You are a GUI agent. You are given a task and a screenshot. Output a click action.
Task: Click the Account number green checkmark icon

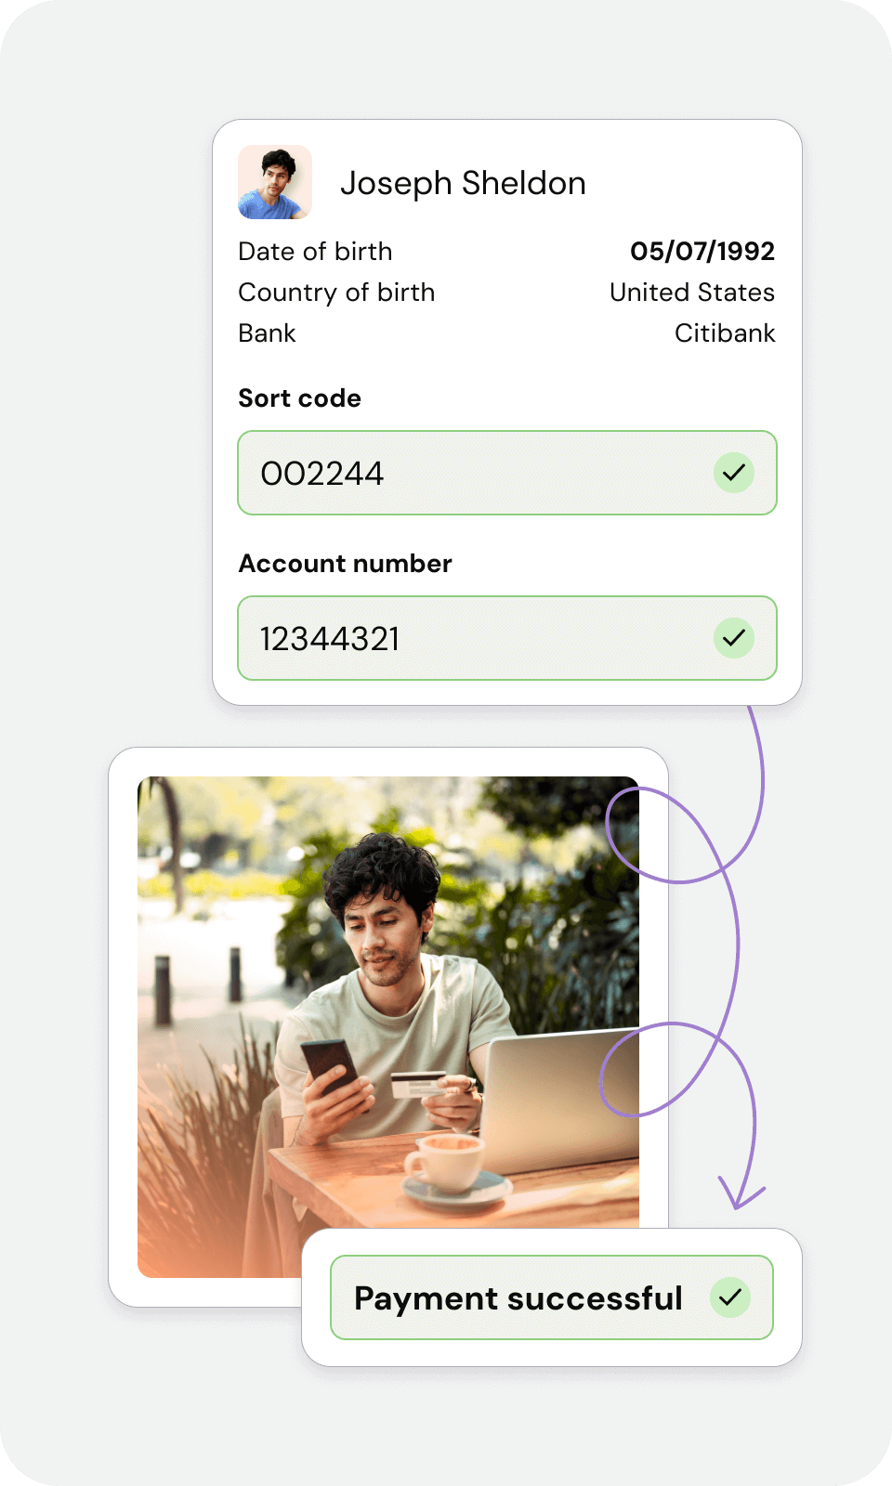click(734, 638)
